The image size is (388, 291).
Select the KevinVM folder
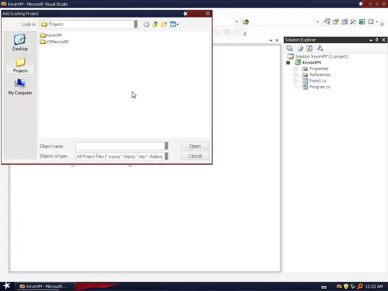[51, 35]
